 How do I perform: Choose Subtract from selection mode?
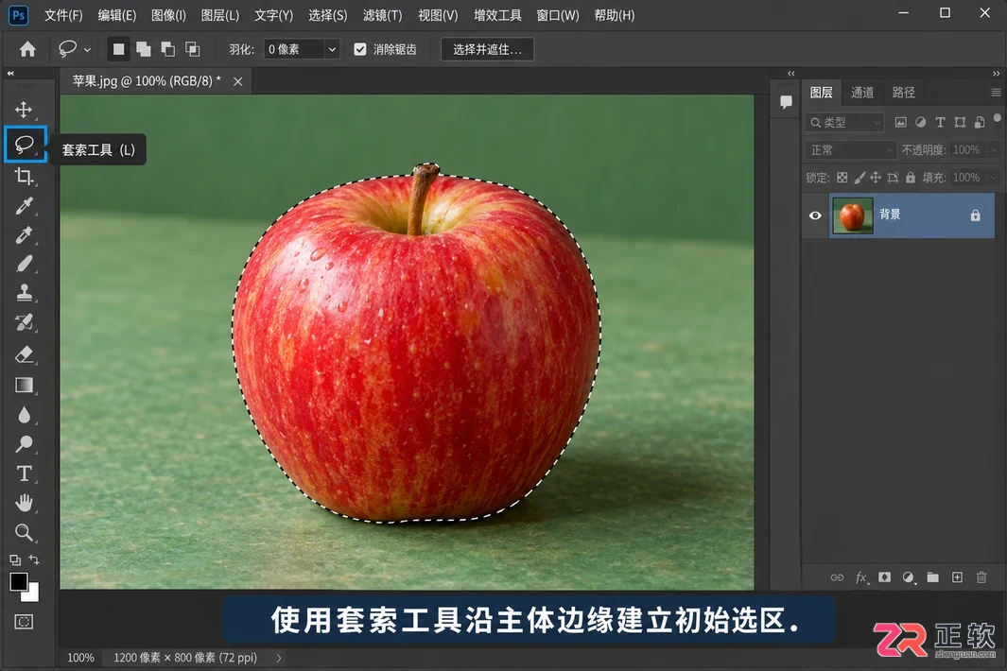pyautogui.click(x=167, y=49)
